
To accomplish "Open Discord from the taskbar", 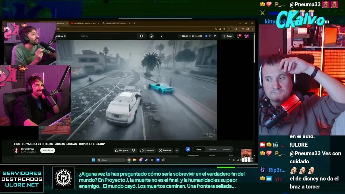I will pos(140,160).
